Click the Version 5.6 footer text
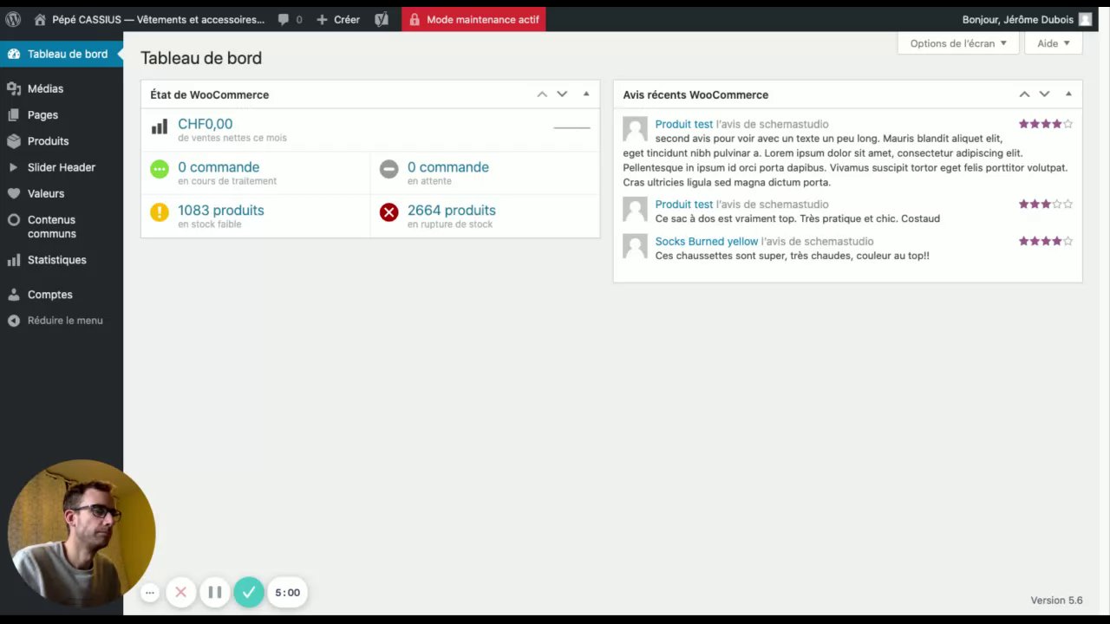Screen dimensions: 1110x624 click(x=1056, y=601)
